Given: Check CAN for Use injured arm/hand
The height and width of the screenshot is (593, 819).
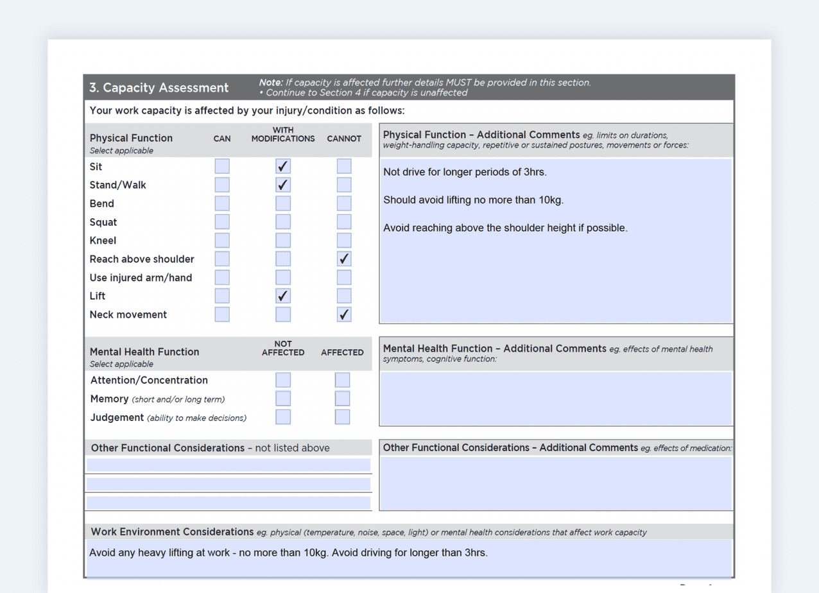Looking at the screenshot, I should (221, 277).
